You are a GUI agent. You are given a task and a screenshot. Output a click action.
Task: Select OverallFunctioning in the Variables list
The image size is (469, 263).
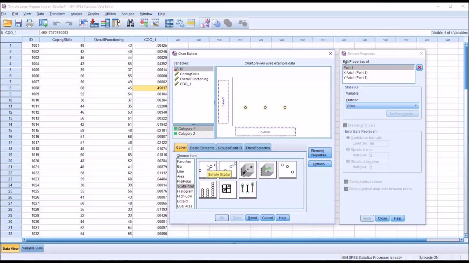coord(194,79)
